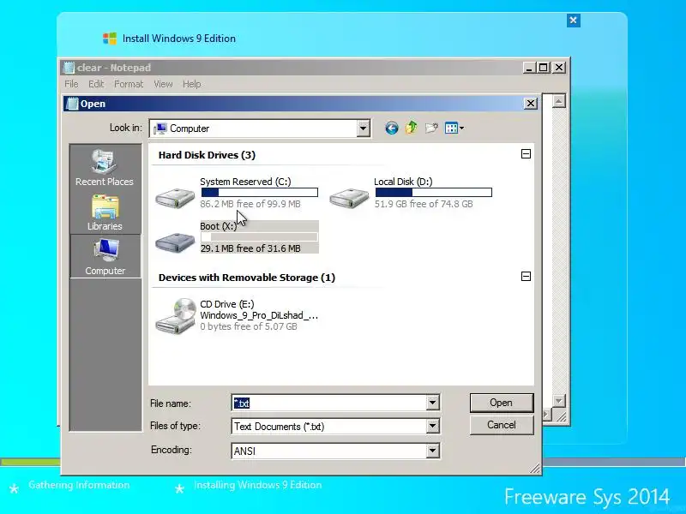686x514 pixels.
Task: Click the Notepad icon in the title bar
Action: click(x=69, y=68)
